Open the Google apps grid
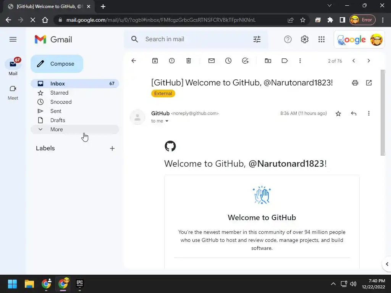The width and height of the screenshot is (391, 293). click(322, 39)
